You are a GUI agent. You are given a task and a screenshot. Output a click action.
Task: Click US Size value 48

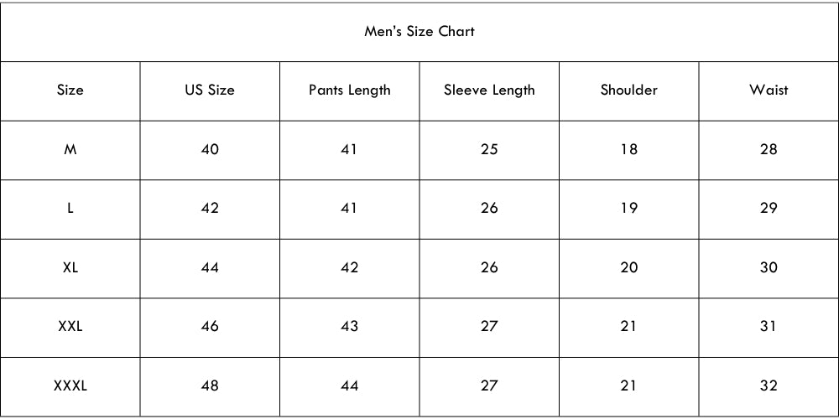click(x=210, y=386)
